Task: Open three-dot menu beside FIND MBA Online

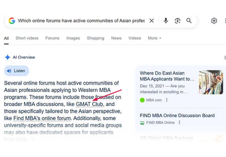Action: point(180,123)
